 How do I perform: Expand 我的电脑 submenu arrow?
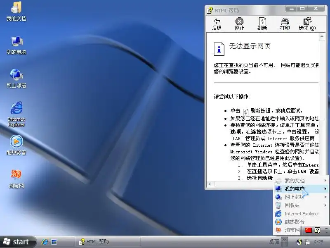pyautogui.click(x=325, y=189)
